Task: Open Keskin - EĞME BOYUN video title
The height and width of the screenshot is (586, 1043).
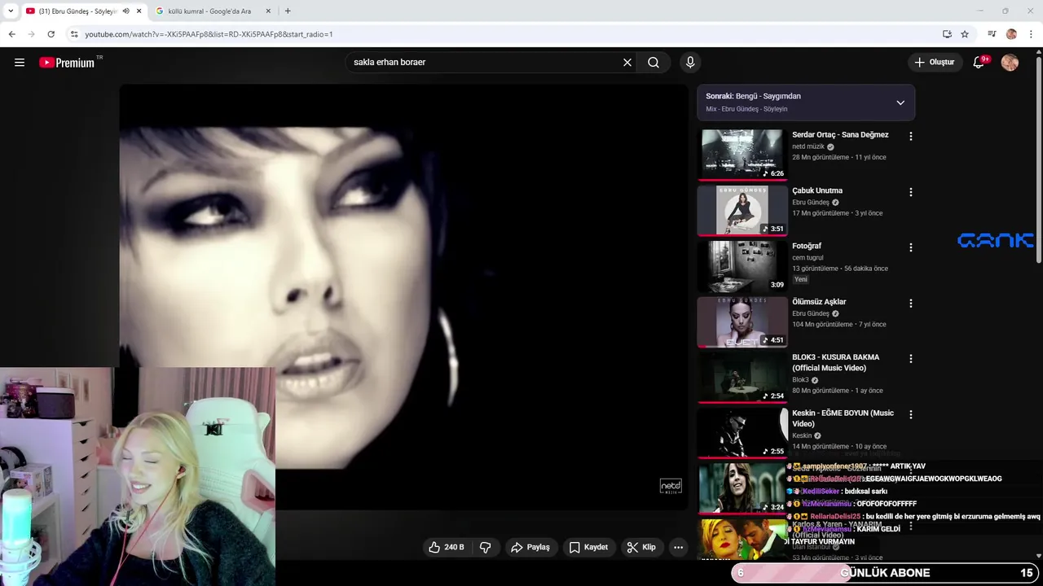Action: 843,418
